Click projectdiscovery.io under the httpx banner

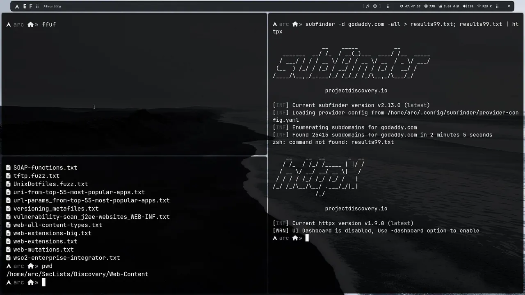coord(356,209)
